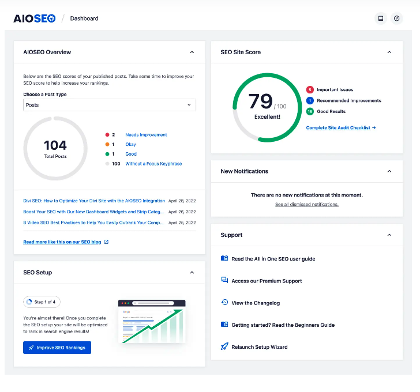Open Needs Improvement posts link

tap(146, 135)
